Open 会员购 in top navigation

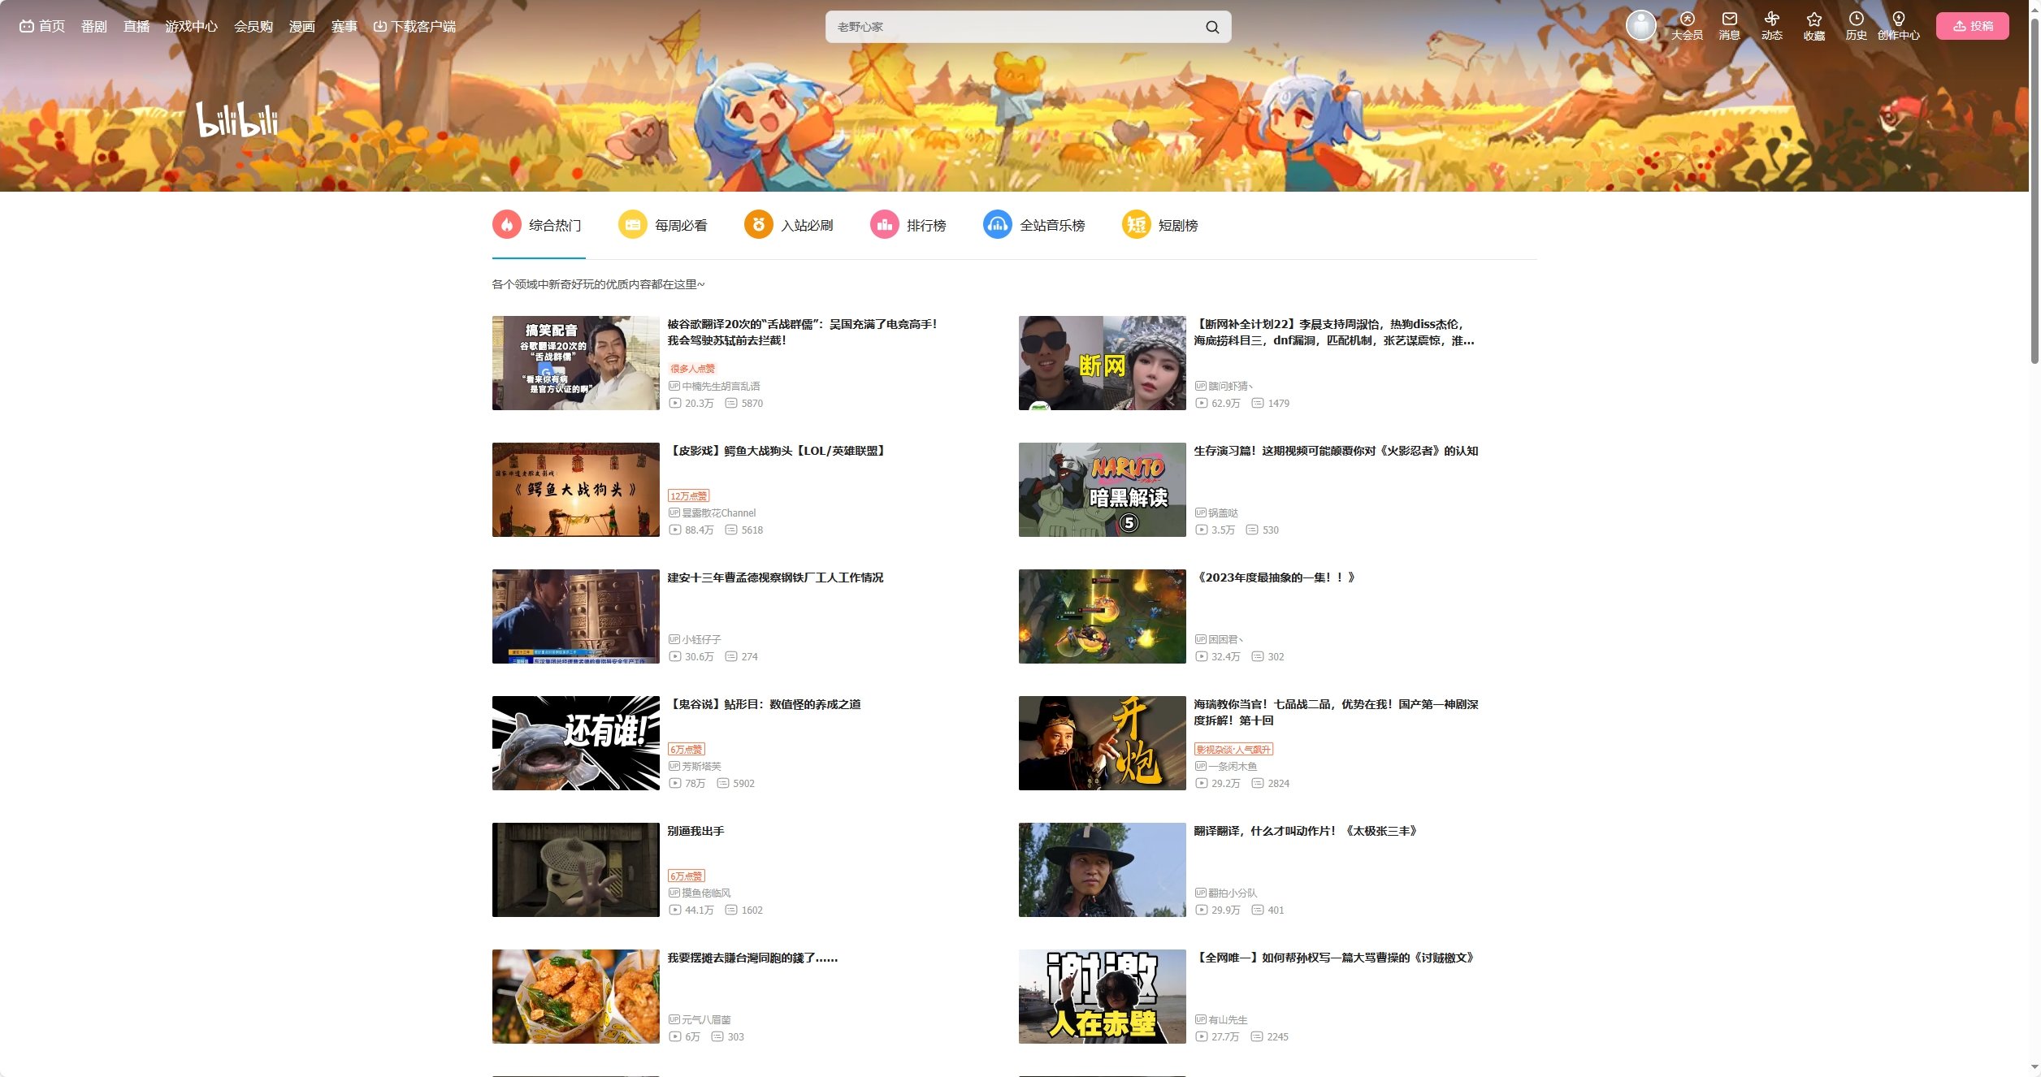[253, 26]
